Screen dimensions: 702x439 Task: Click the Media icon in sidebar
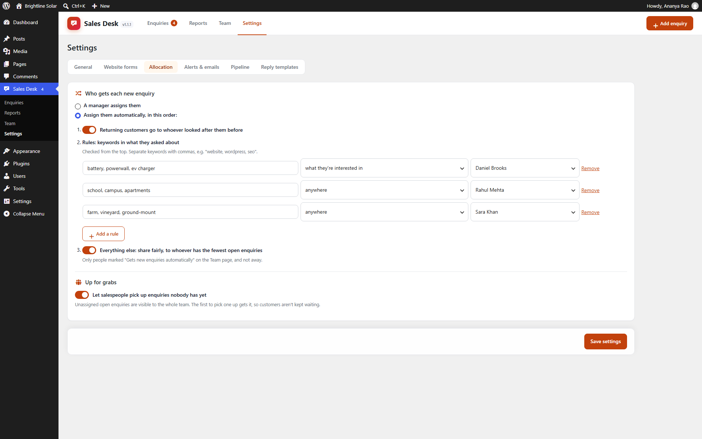7,51
